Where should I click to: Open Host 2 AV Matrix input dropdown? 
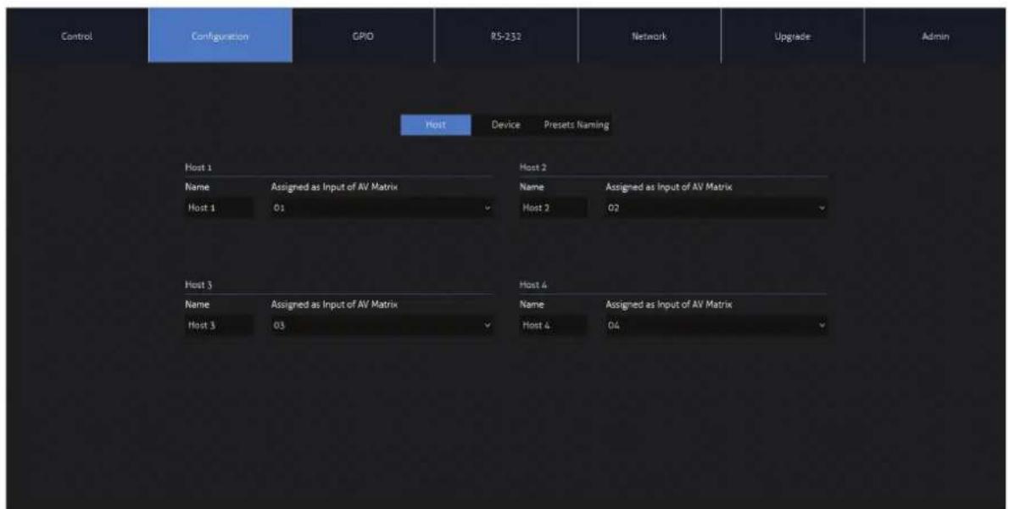point(716,208)
